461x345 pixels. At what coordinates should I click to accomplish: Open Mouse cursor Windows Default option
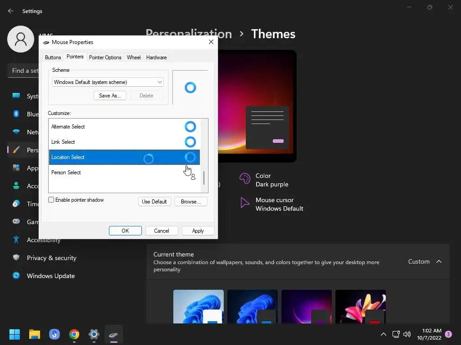click(271, 204)
